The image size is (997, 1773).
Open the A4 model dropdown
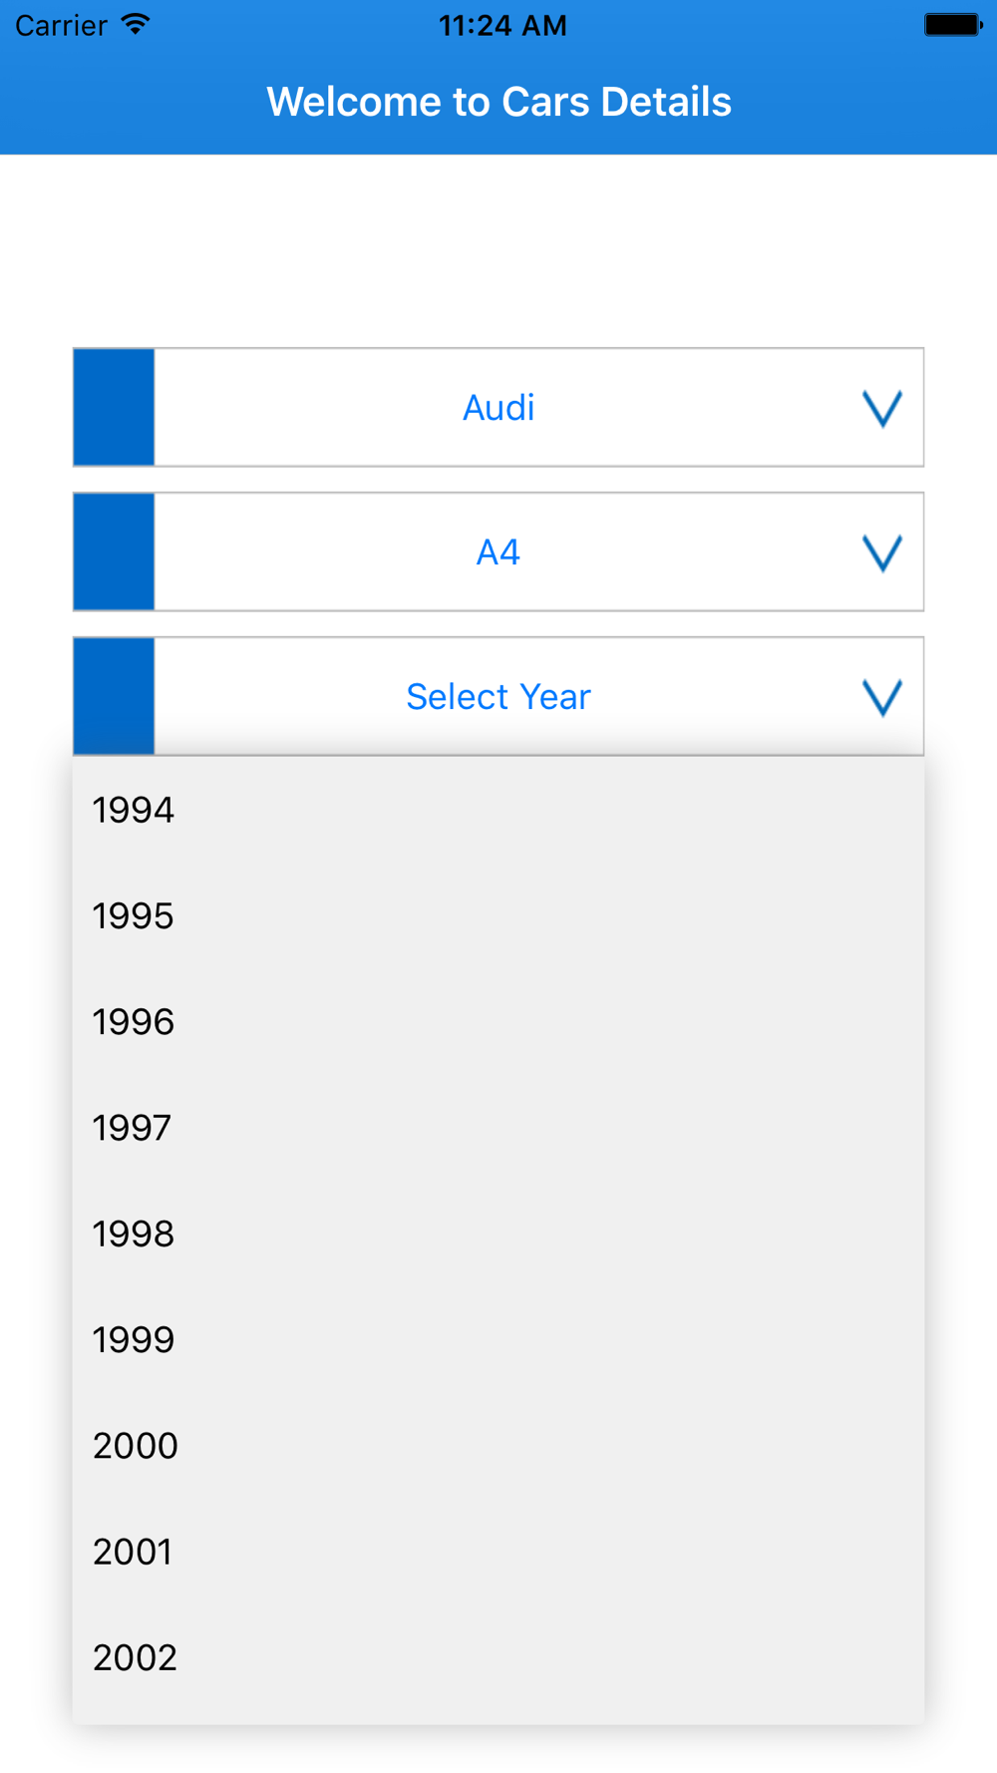pos(498,552)
